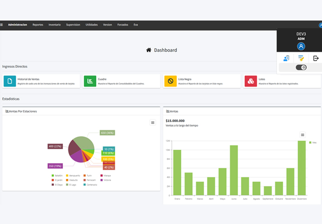Viewport: 322px width, 224px height.
Task: Open the Inventario menu
Action: click(54, 24)
